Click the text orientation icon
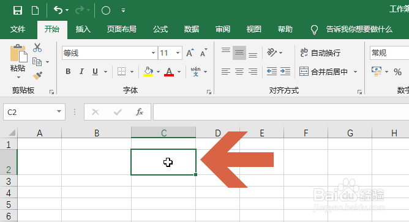This screenshot has width=409, height=222. click(x=272, y=53)
